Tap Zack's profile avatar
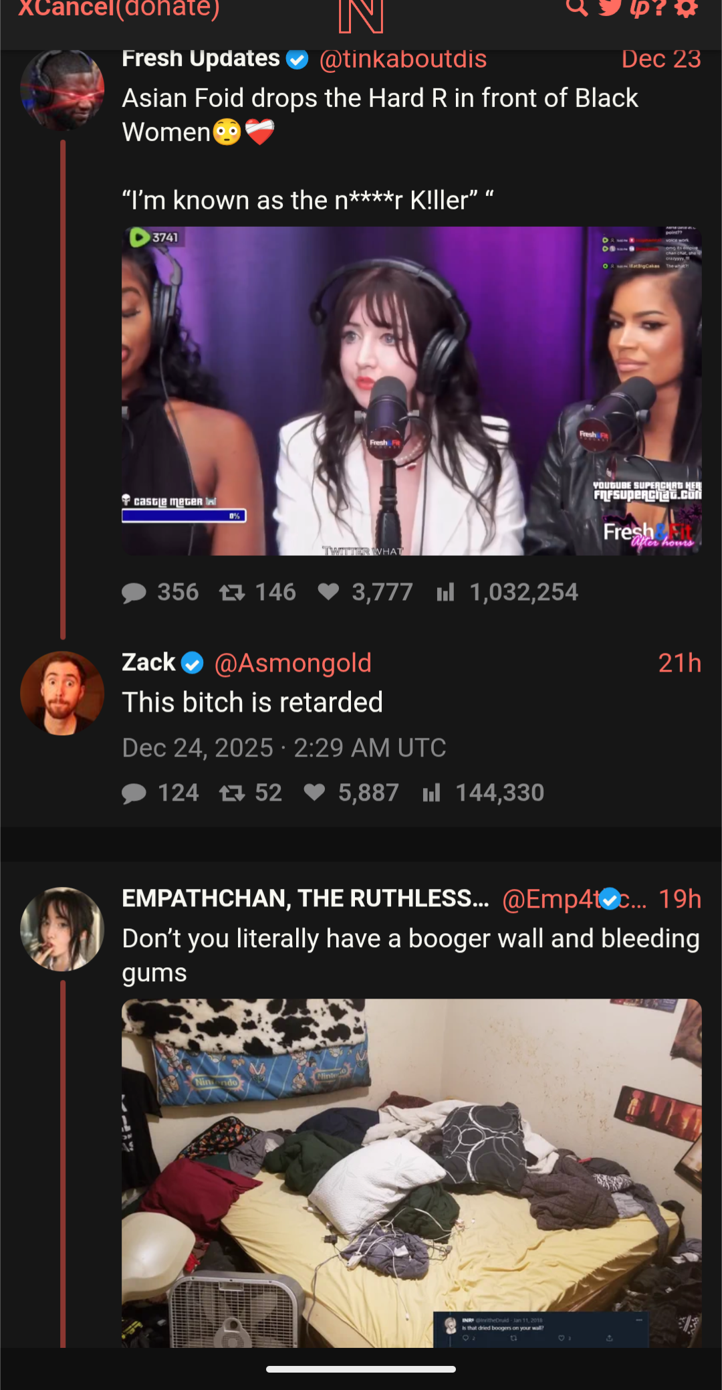722x1390 pixels. (62, 693)
